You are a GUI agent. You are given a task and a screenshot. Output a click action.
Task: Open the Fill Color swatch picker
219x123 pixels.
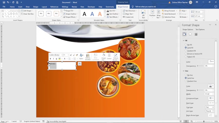211,61
